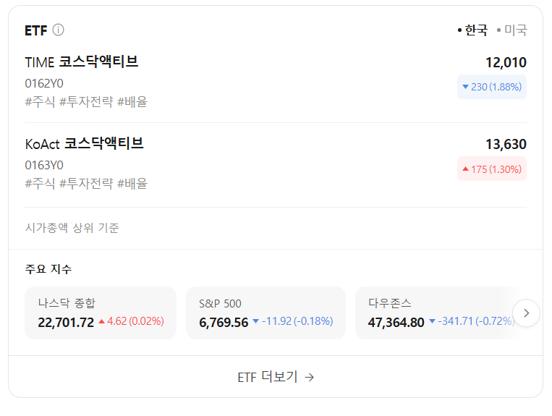The image size is (552, 416).
Task: Click the ETF info circle icon
Action: pos(59,30)
